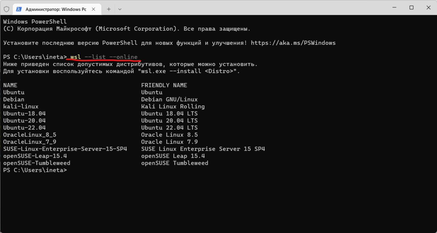Viewport: 437px width, 233px height.
Task: Select the Debian GNU/Linux friendly name
Action: click(169, 99)
